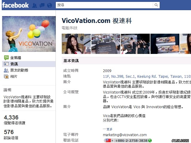Click the 塗鴉牆 wall icon
Image resolution: width=191 pixels, height=143 pixels.
click(6, 57)
